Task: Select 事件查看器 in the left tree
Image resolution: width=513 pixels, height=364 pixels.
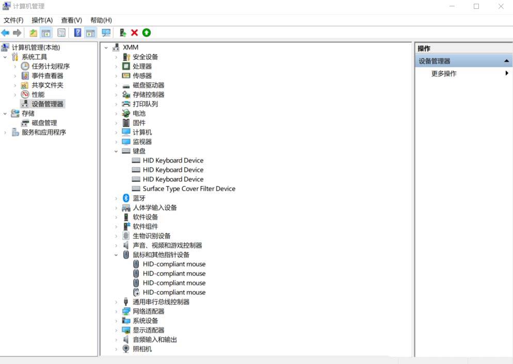Action: (47, 75)
